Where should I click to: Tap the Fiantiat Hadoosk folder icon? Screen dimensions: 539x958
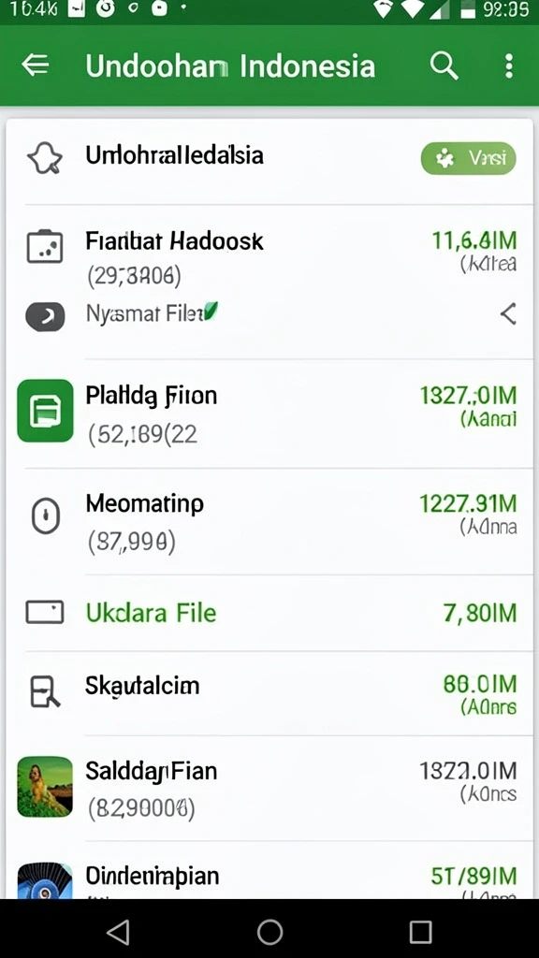45,247
